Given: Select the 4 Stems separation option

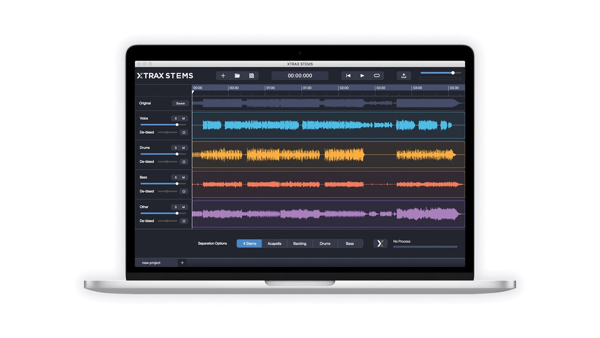Looking at the screenshot, I should click(x=249, y=243).
